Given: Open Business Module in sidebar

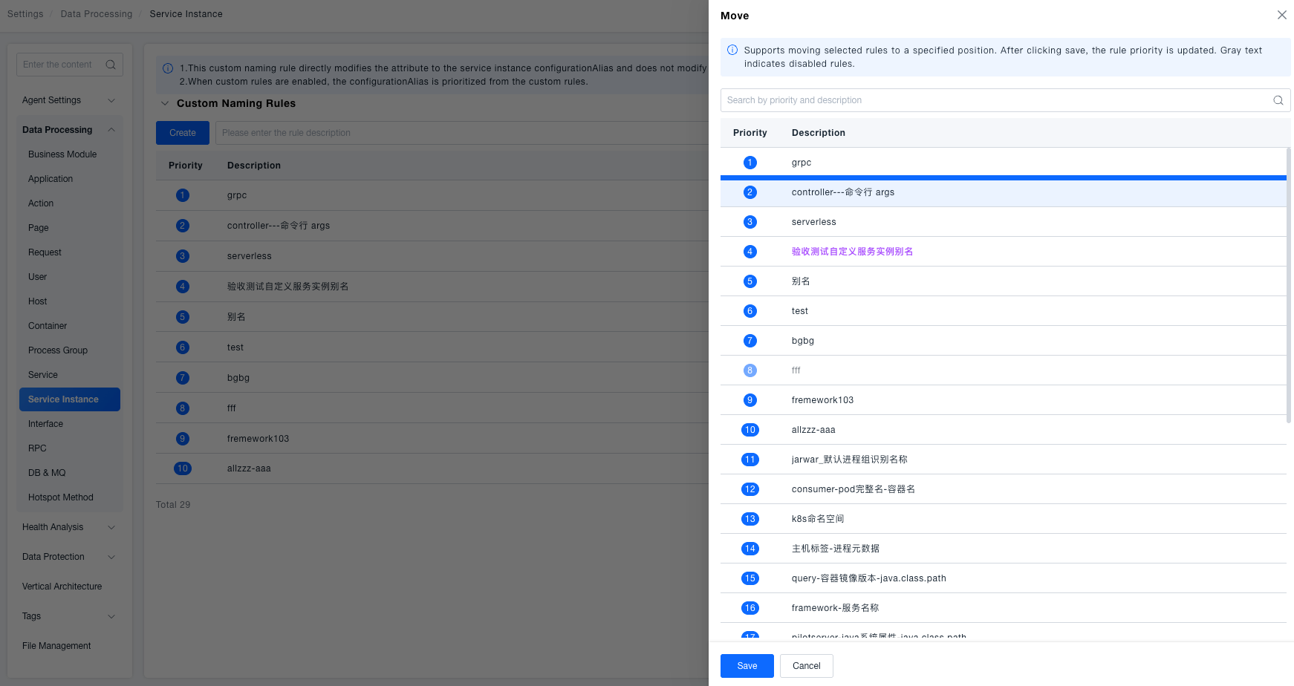Looking at the screenshot, I should (x=62, y=154).
